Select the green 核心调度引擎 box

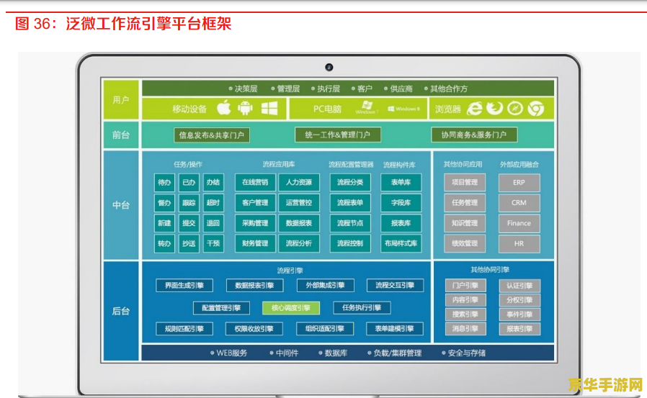click(x=291, y=308)
